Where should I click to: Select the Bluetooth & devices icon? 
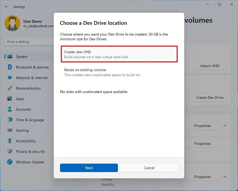tap(9, 67)
